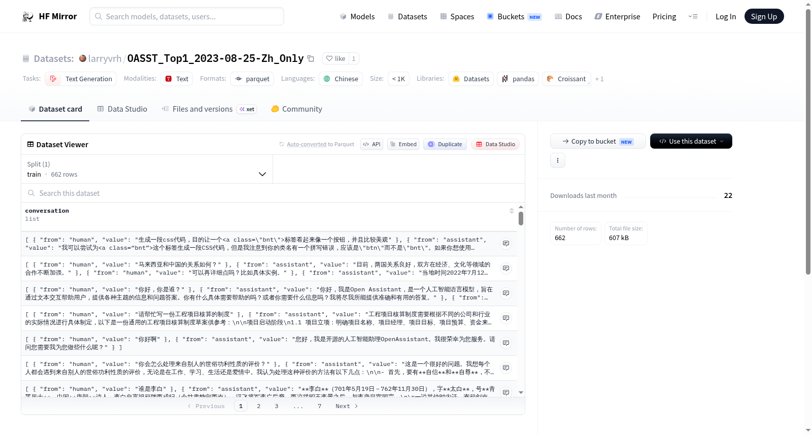Go to page 2 of rows
The width and height of the screenshot is (812, 435).
(259, 406)
